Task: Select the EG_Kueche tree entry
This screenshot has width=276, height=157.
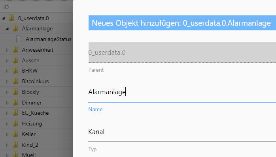Action: coord(35,113)
